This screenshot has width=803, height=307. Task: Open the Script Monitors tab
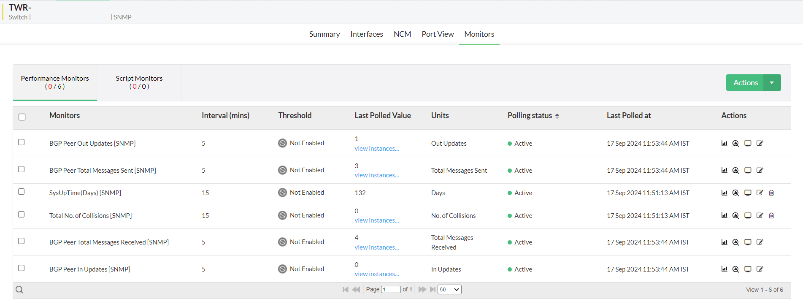pos(139,82)
